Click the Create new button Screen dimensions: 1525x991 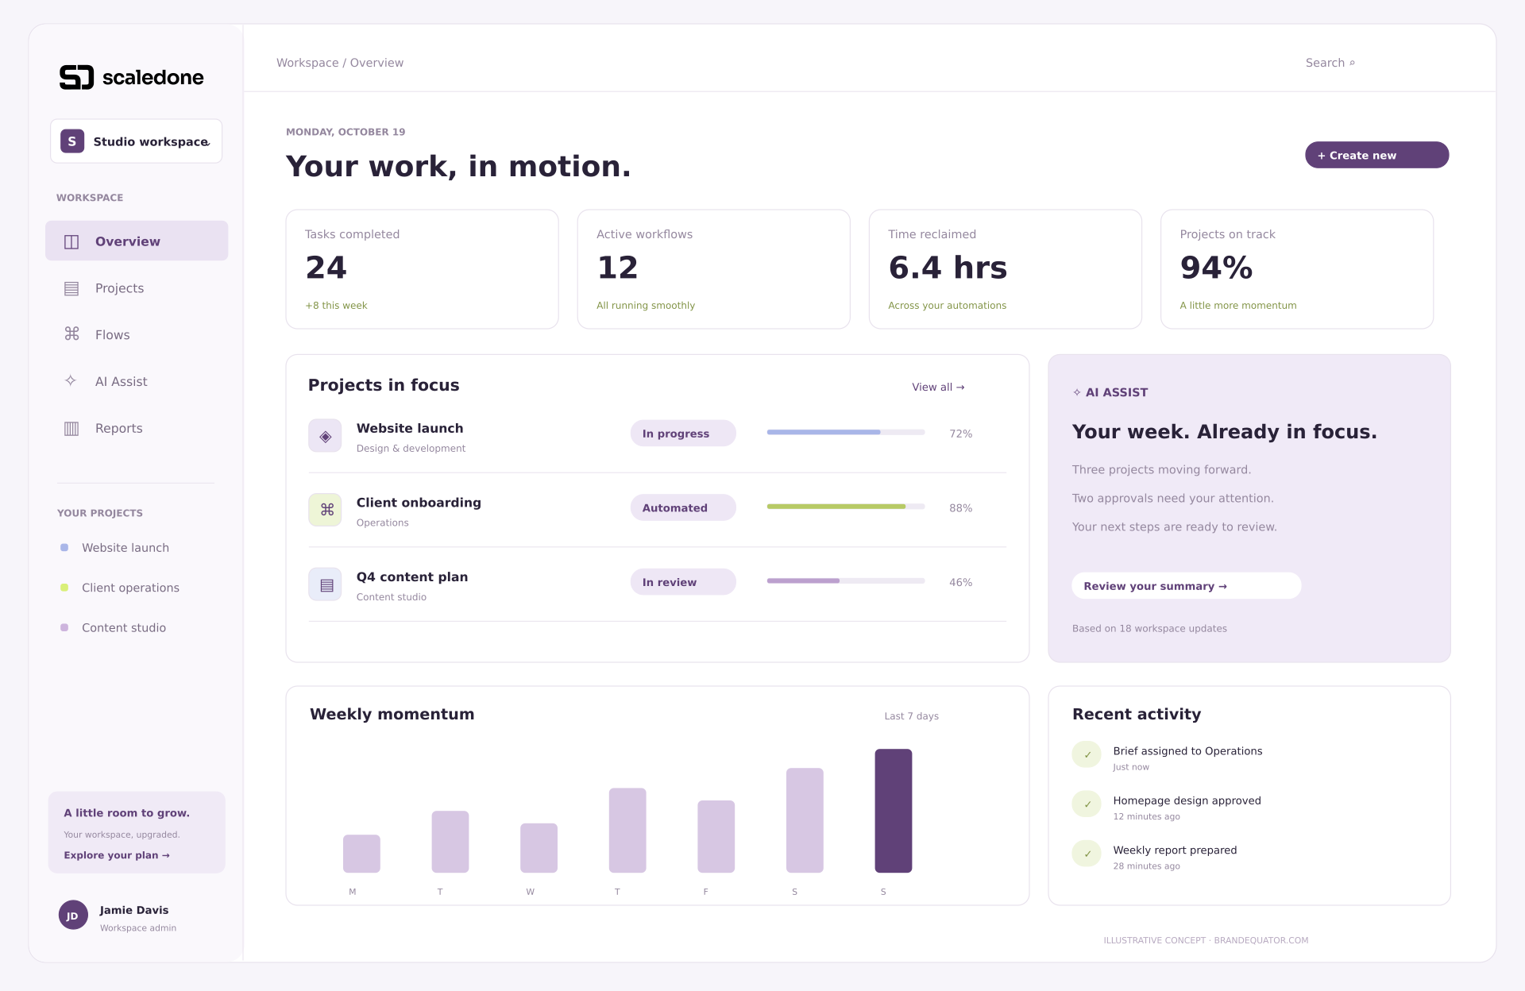point(1376,155)
